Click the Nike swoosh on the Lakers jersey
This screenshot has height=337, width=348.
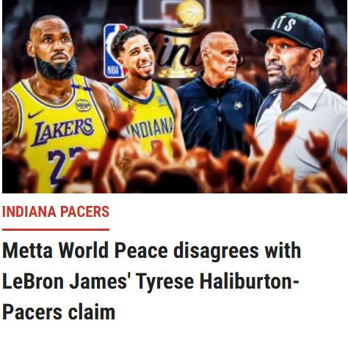point(35,114)
